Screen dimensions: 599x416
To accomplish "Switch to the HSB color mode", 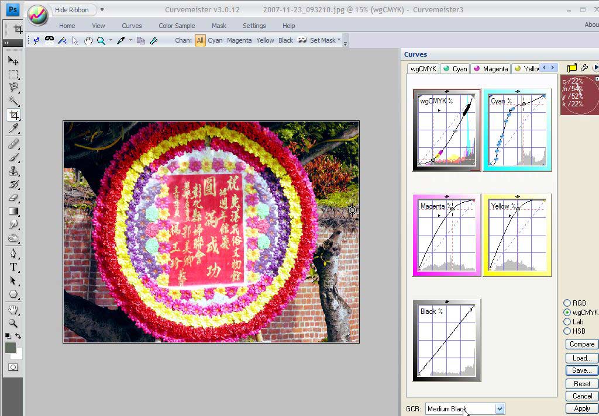I will (x=567, y=331).
